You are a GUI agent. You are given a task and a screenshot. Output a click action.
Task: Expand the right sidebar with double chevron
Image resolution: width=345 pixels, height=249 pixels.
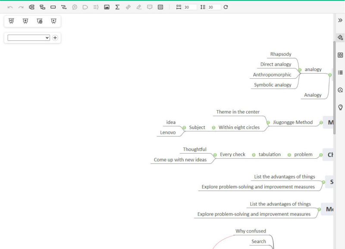340,20
